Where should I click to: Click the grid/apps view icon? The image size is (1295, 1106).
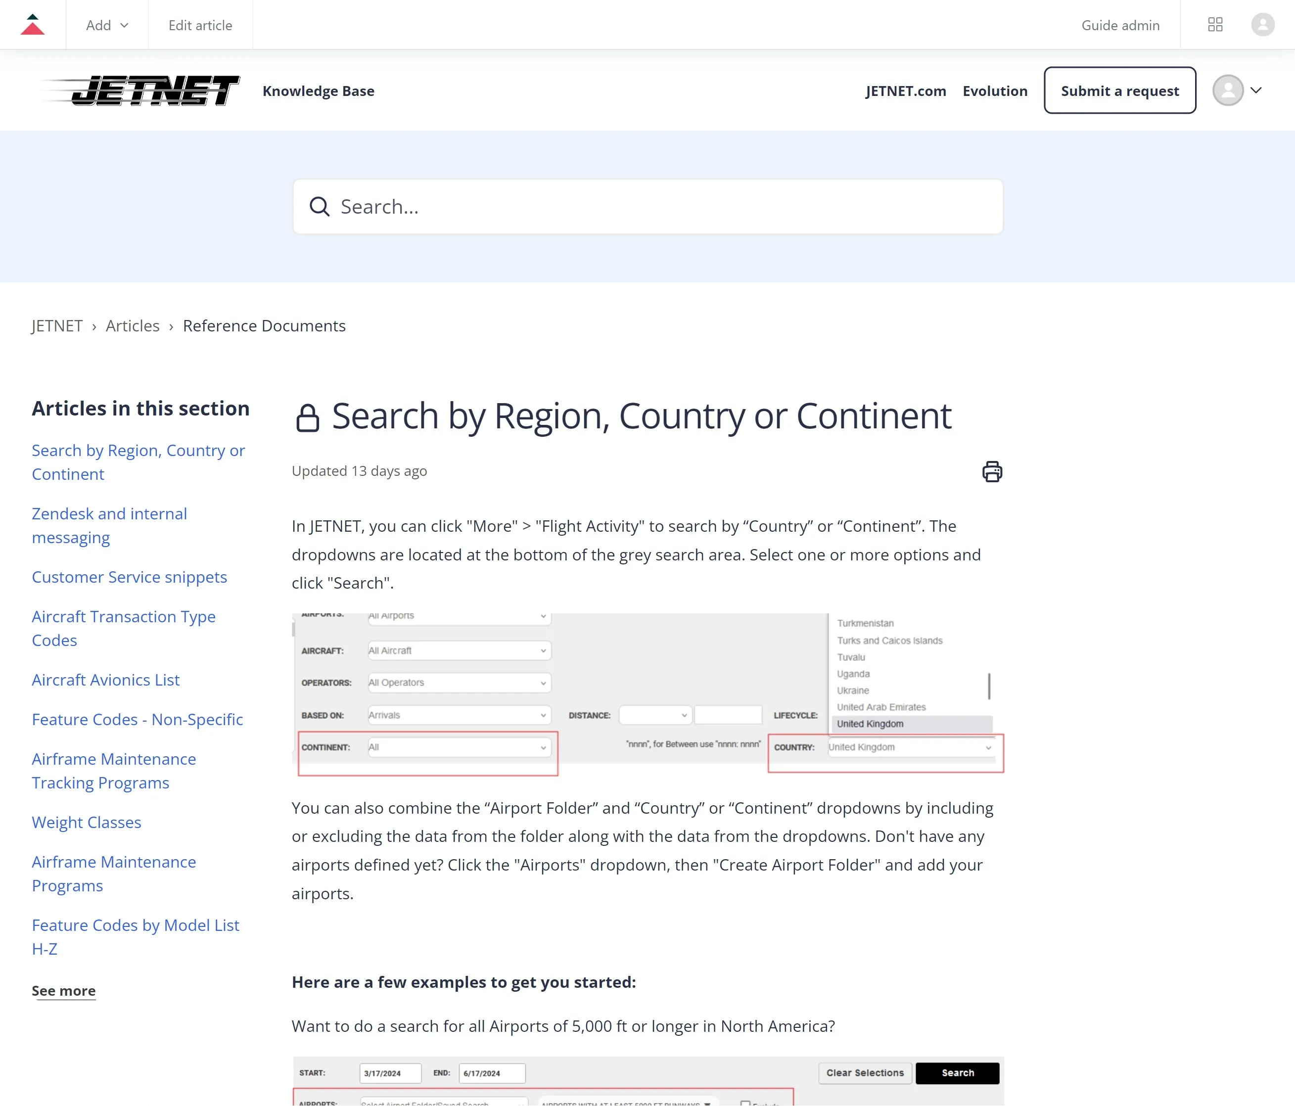1216,24
